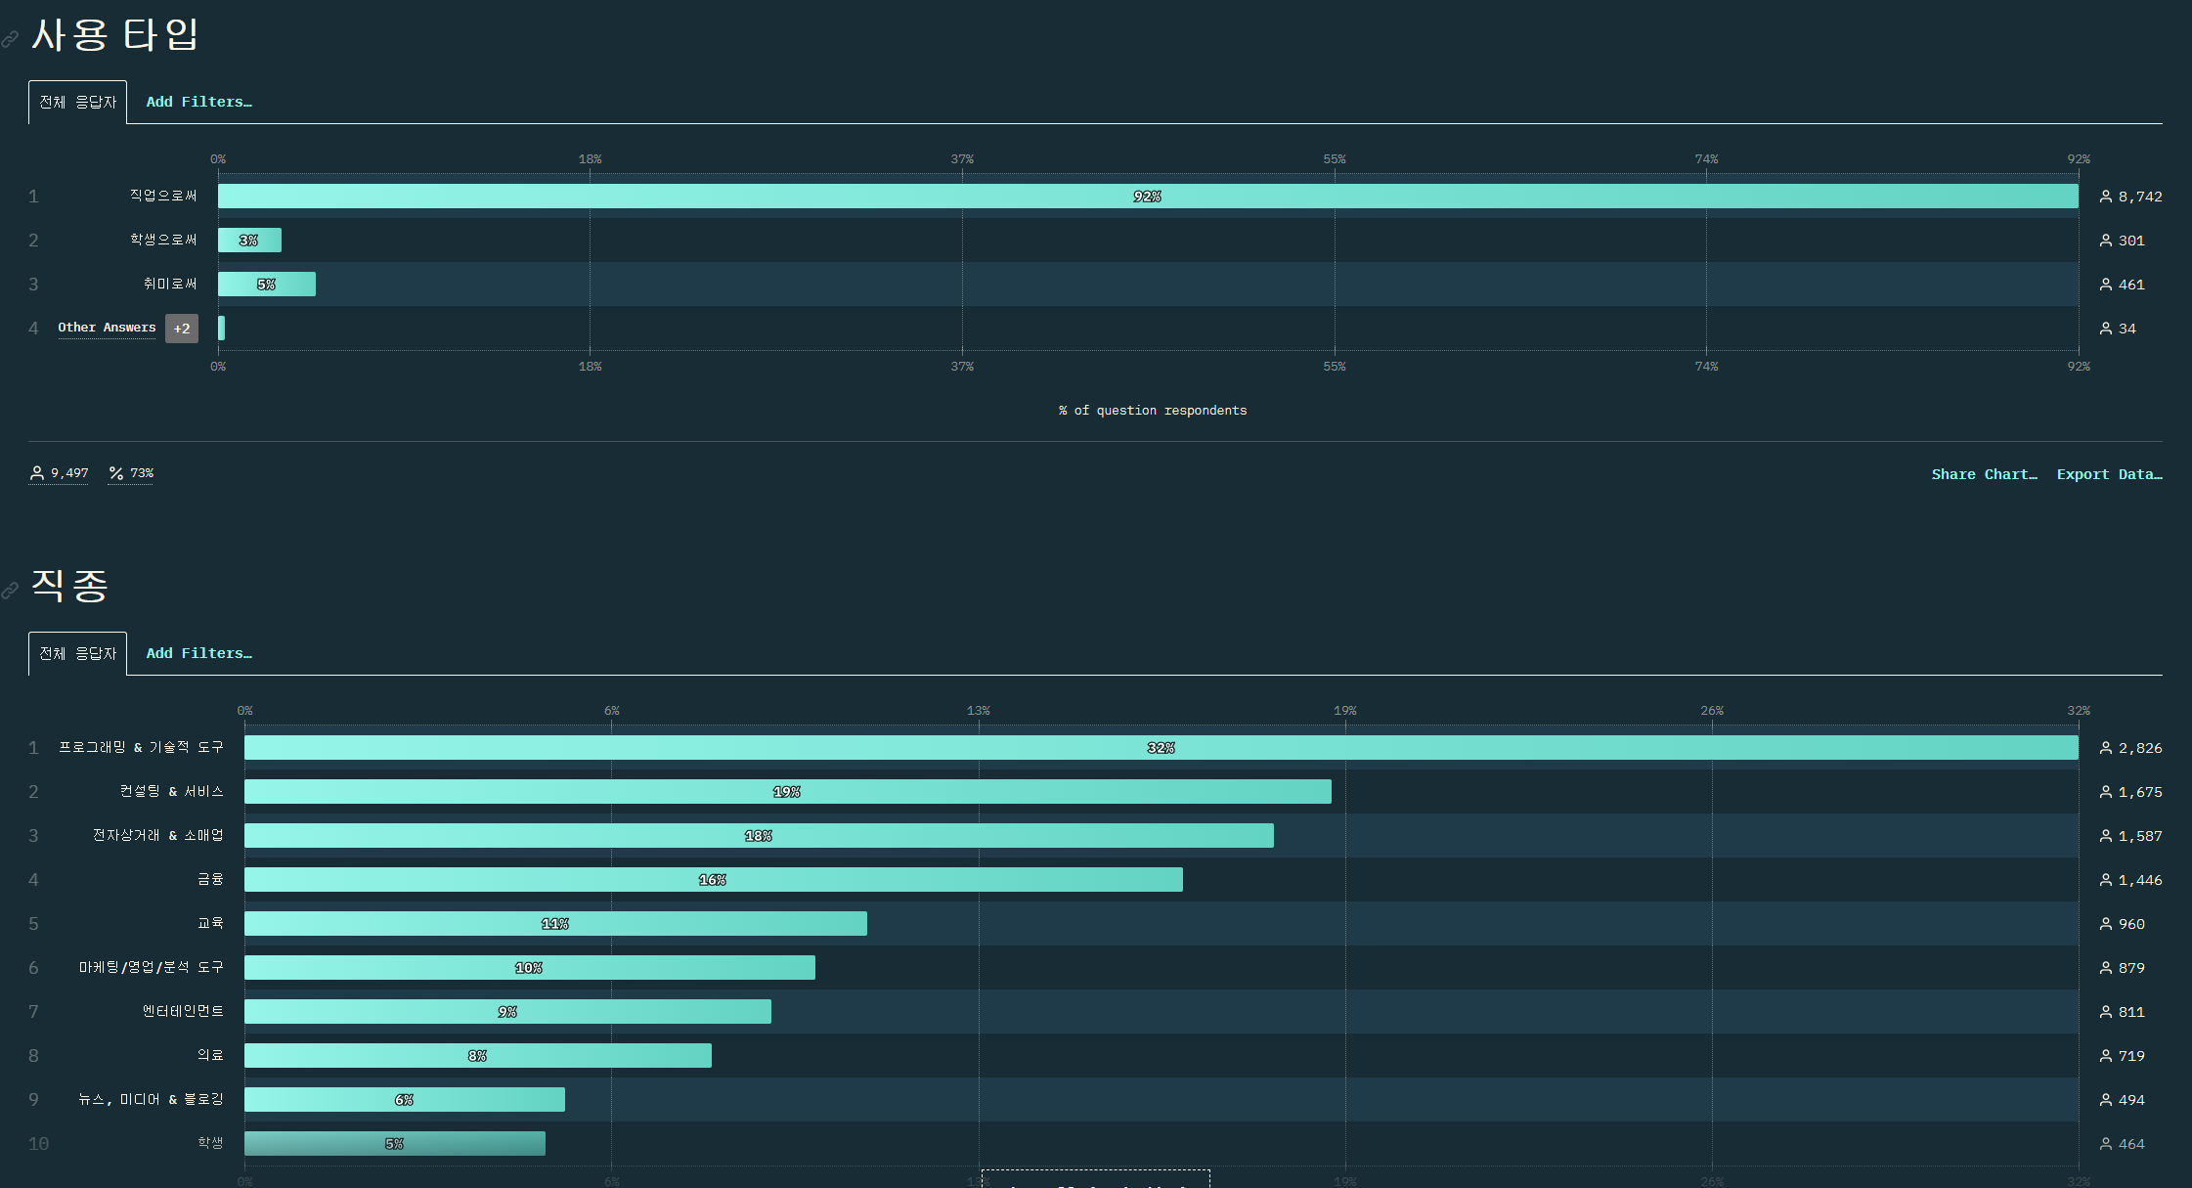
Task: Click person icon next to 8,742 count
Action: 2105,197
